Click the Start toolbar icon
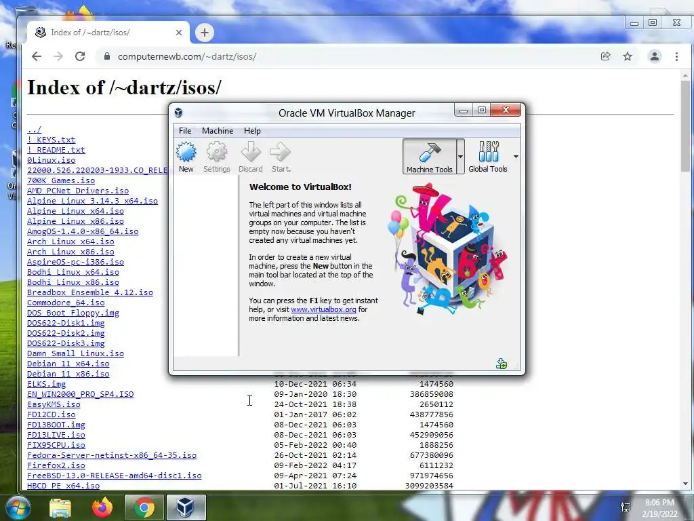The height and width of the screenshot is (521, 694). (281, 157)
